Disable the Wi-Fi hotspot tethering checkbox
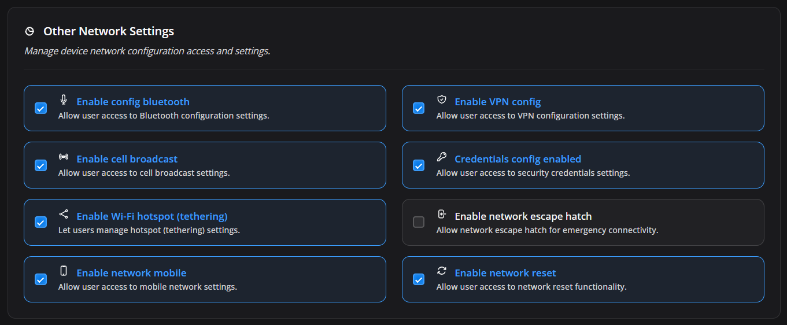Image resolution: width=787 pixels, height=325 pixels. pyautogui.click(x=40, y=222)
